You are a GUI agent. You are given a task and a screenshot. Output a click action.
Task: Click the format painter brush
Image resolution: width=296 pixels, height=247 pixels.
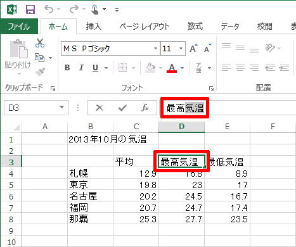click(40, 72)
